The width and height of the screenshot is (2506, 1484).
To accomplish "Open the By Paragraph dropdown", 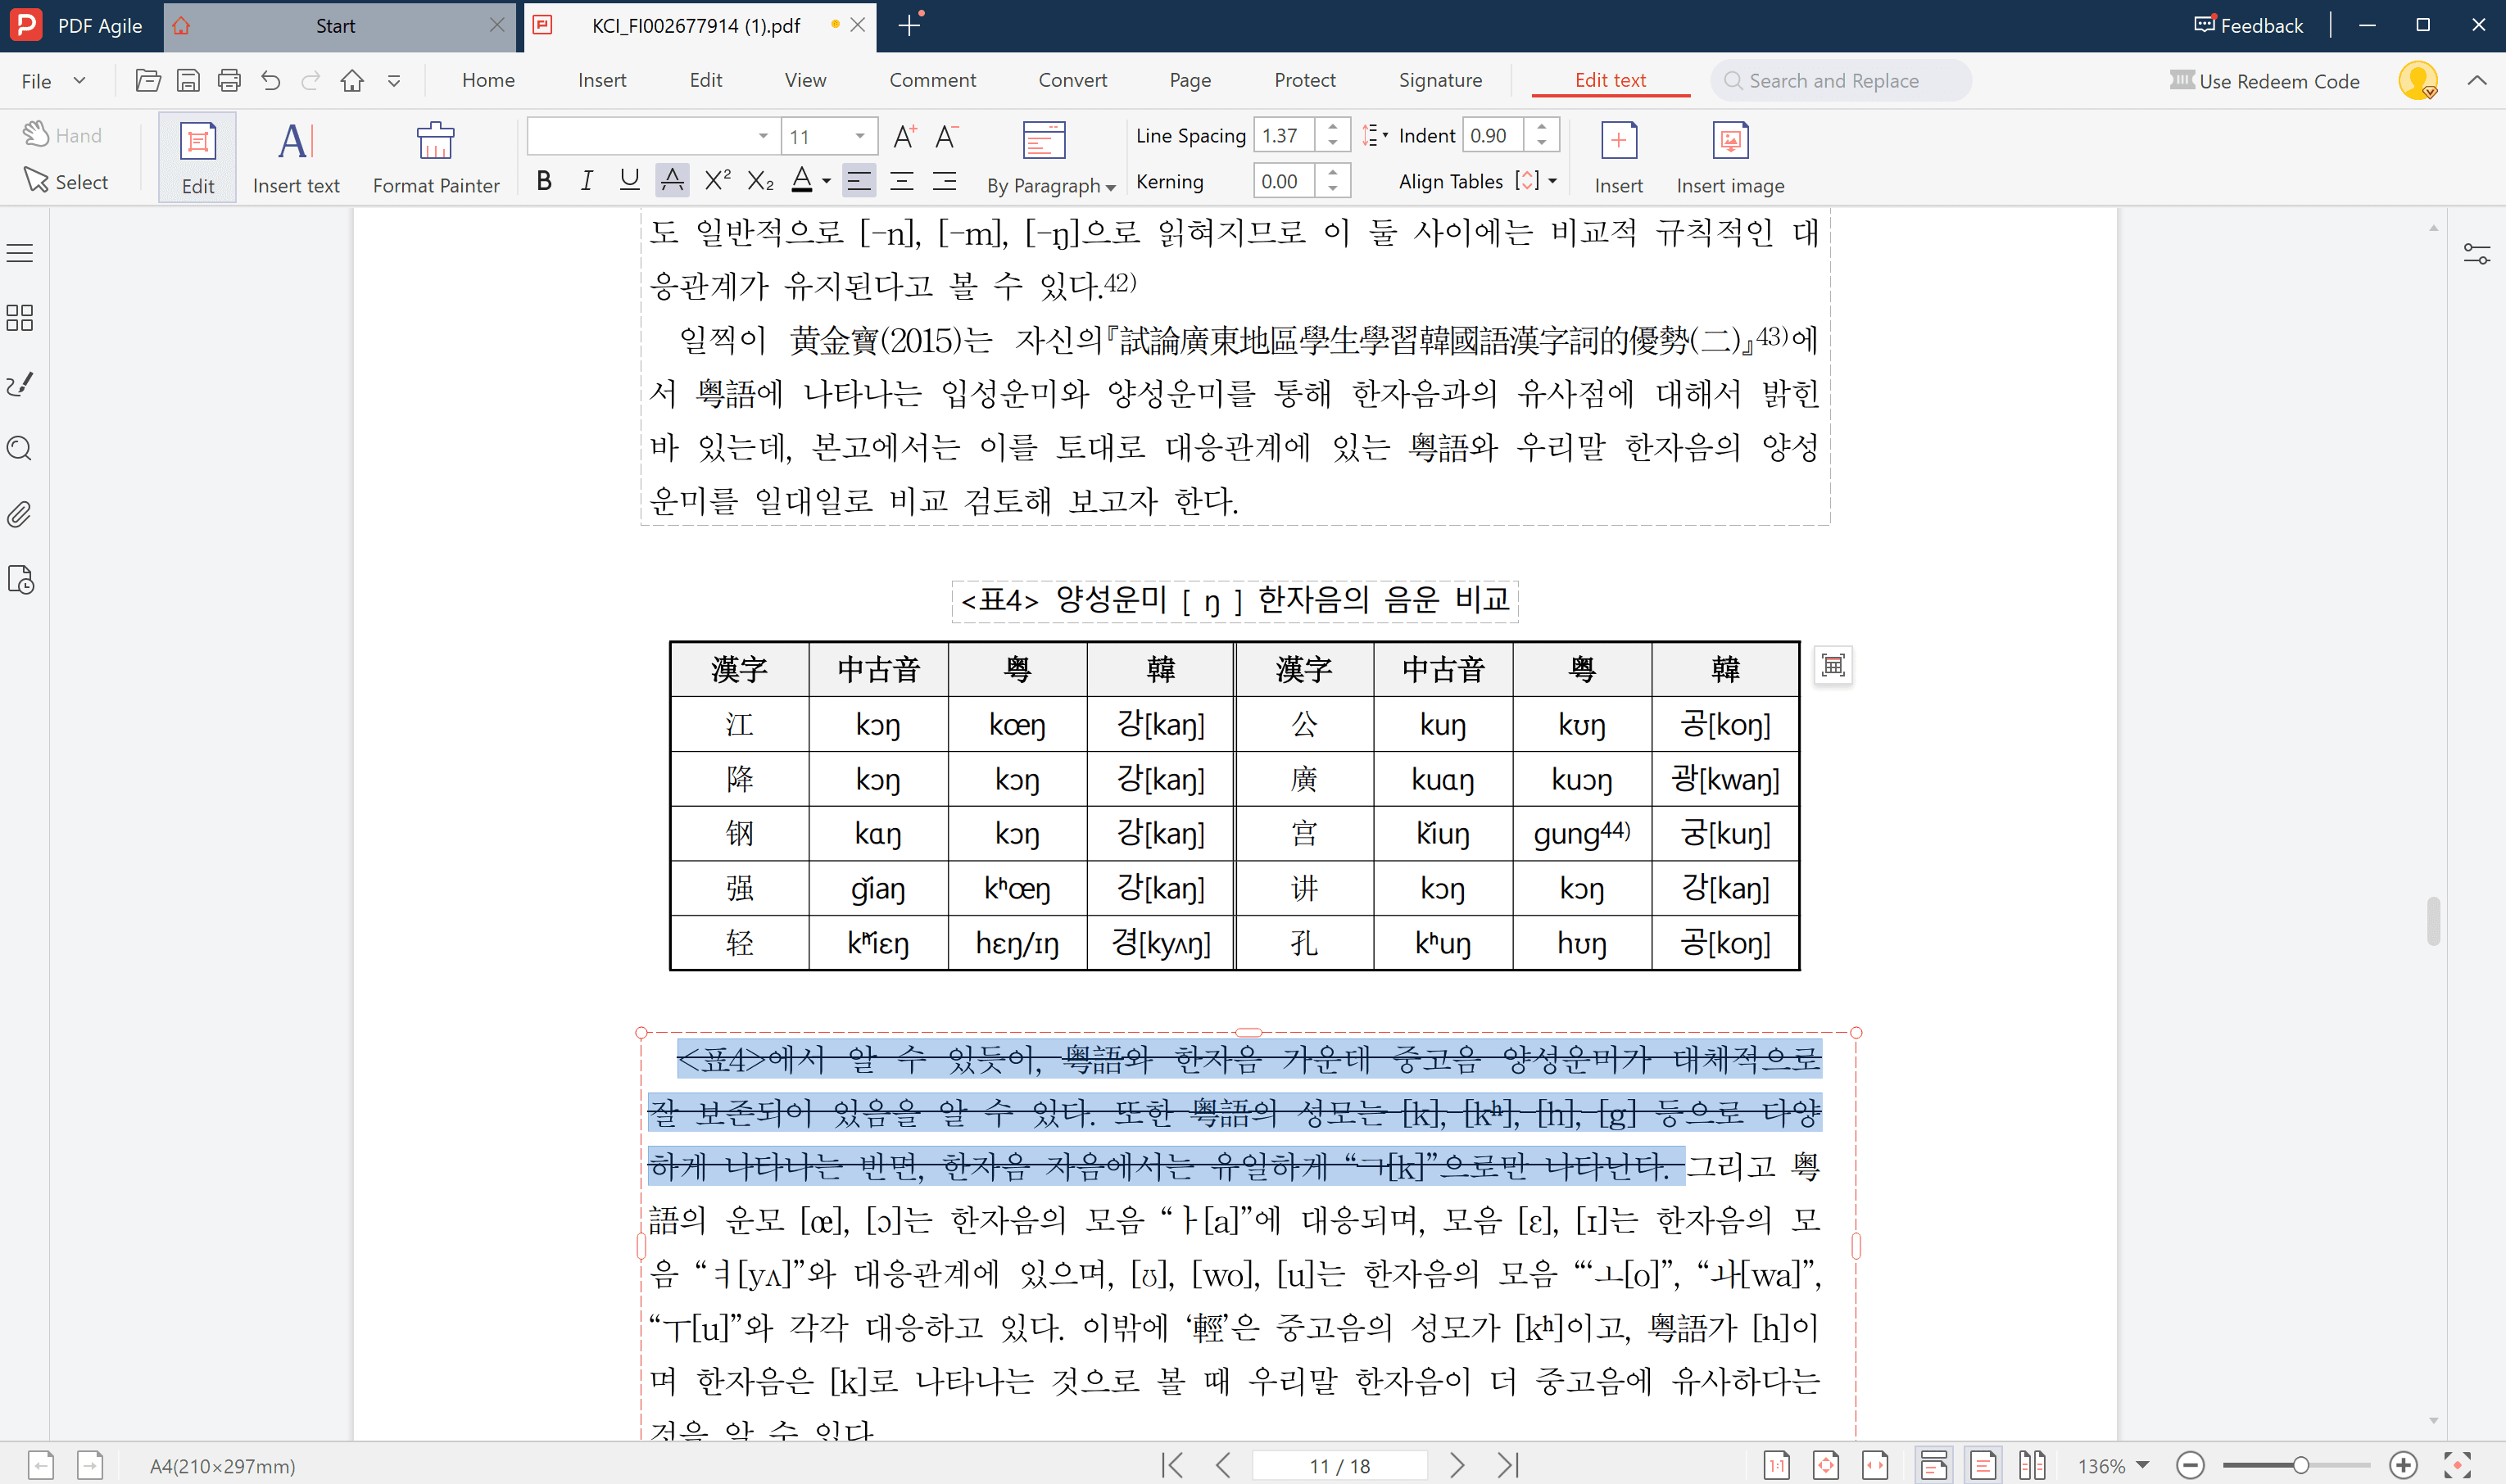I will 1051,186.
